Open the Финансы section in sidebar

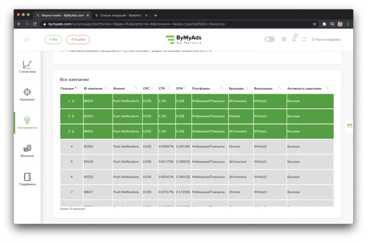pos(27,151)
